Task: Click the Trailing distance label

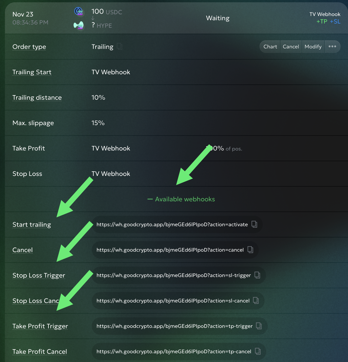Action: pos(37,97)
